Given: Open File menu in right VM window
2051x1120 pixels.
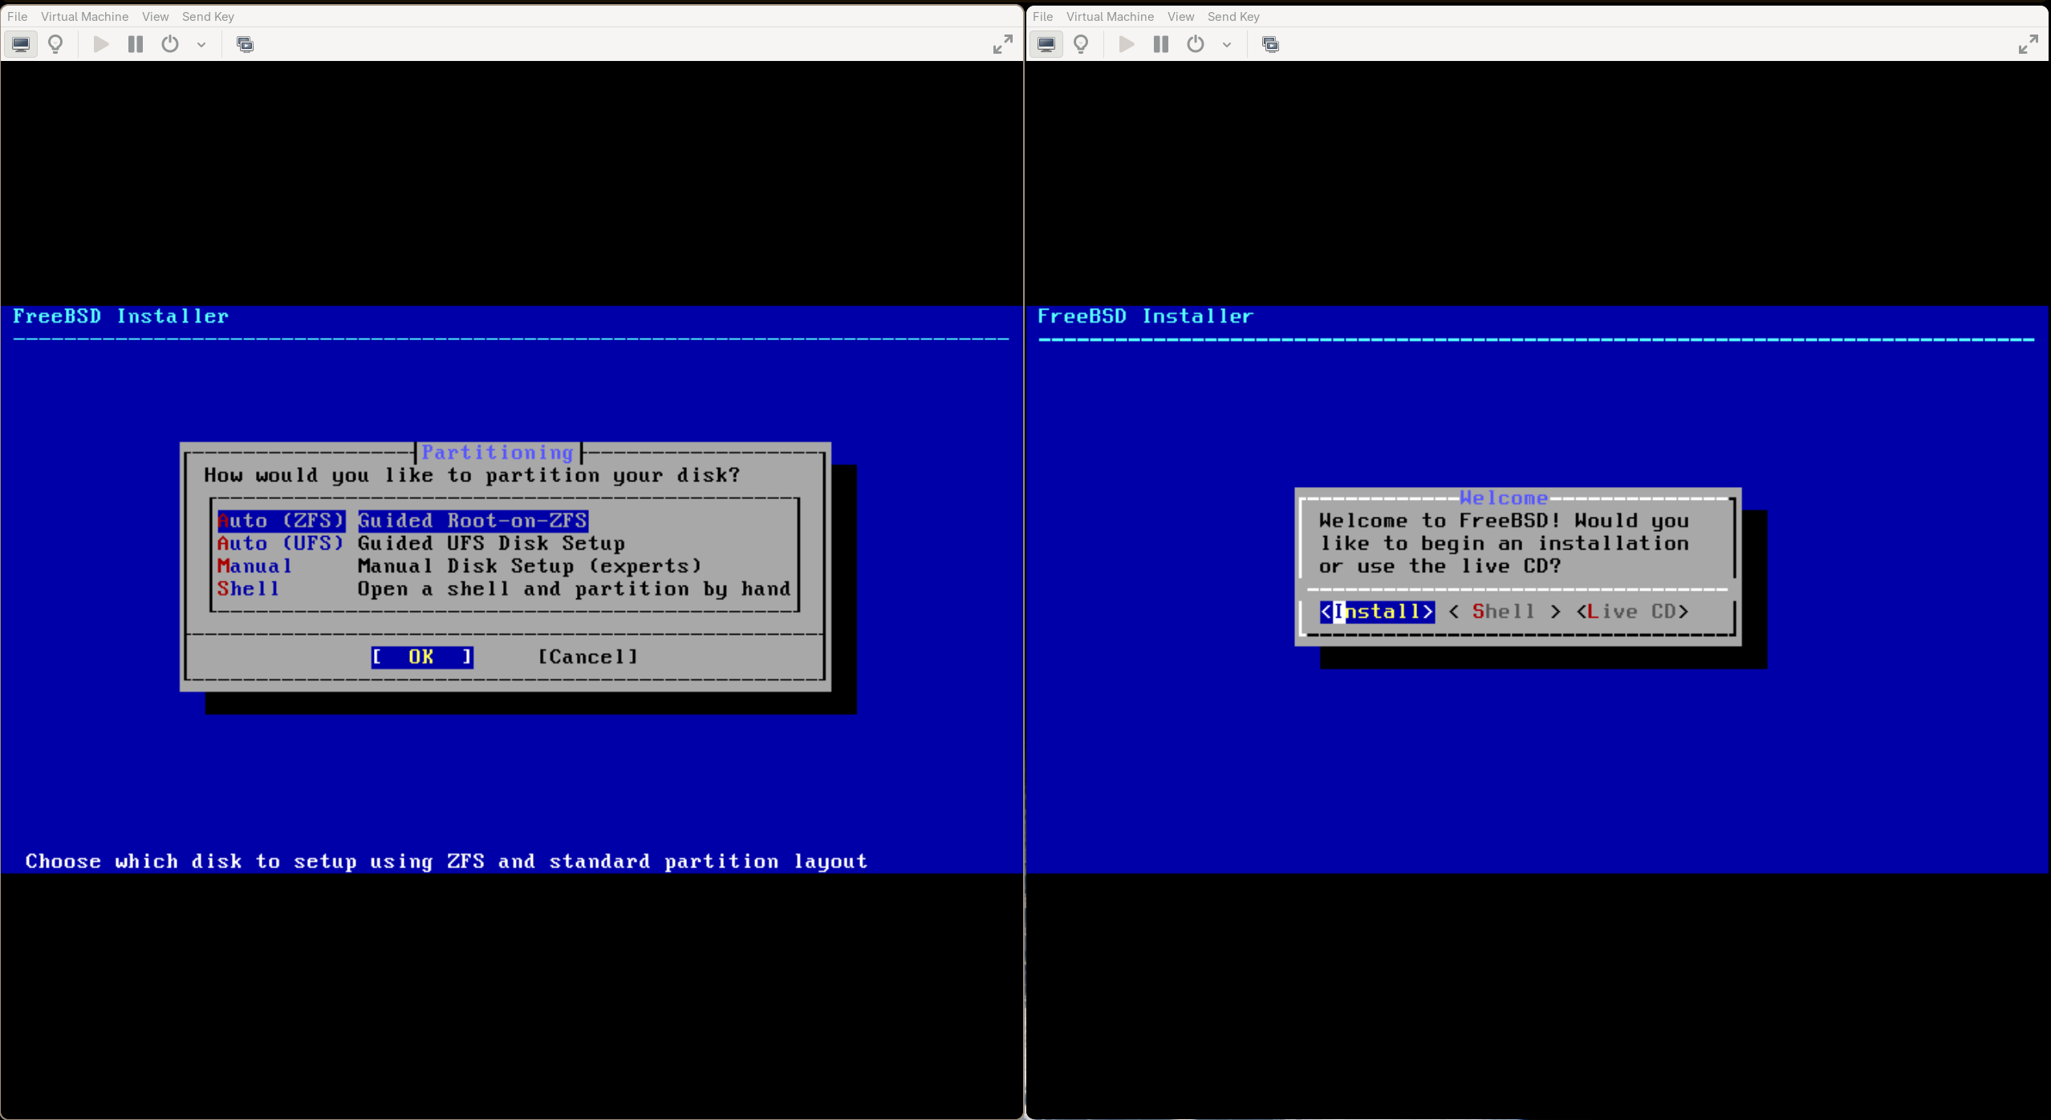Looking at the screenshot, I should click(1042, 16).
